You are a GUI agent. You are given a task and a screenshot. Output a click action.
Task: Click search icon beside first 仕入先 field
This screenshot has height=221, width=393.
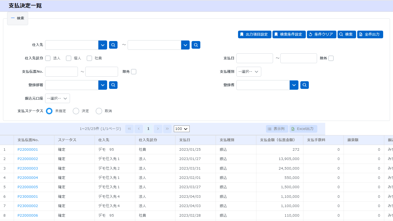tap(113, 45)
